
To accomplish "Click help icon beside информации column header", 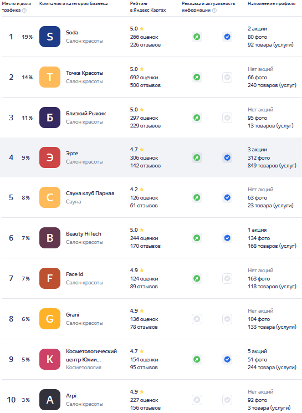I will (214, 11).
